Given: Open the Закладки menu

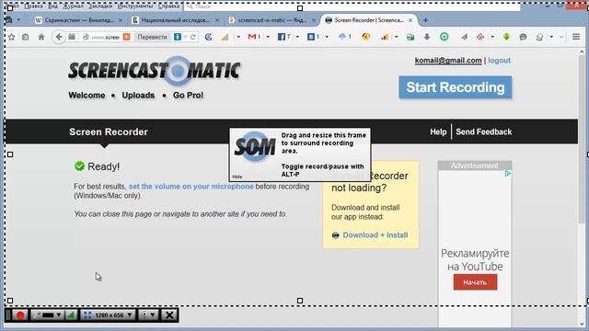Looking at the screenshot, I should point(100,6).
